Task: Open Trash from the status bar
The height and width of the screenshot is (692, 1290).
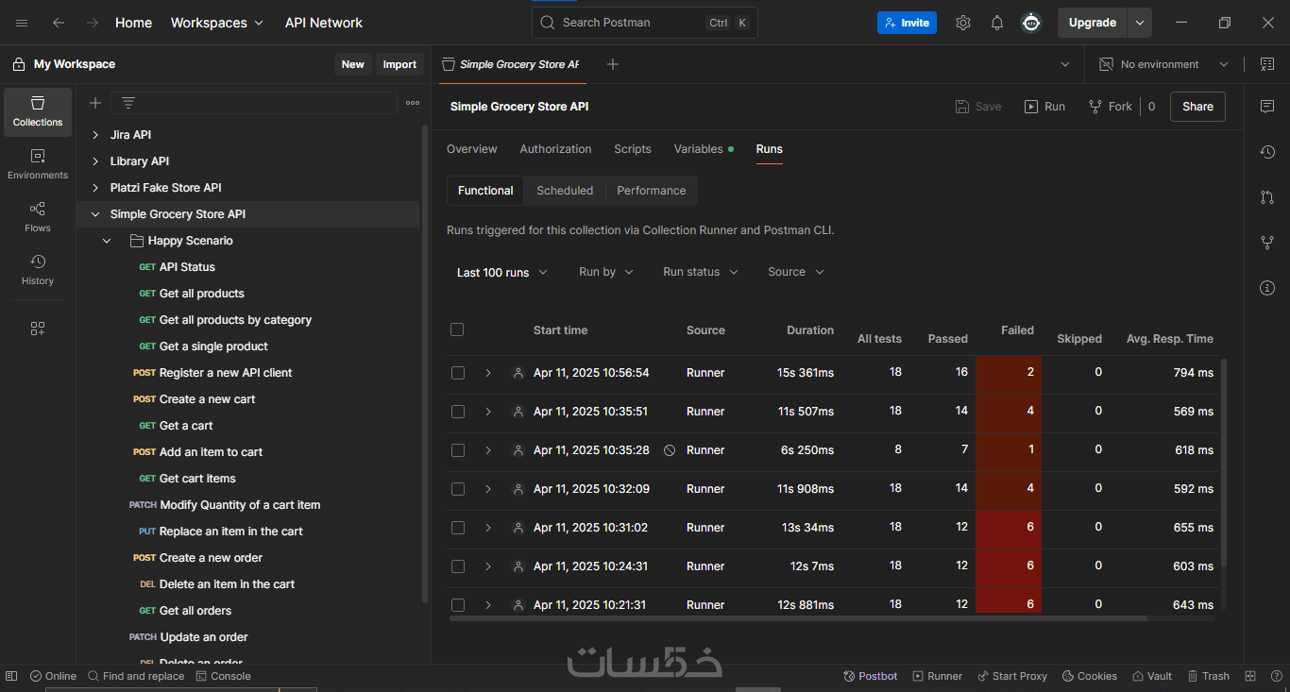Action: (1208, 676)
